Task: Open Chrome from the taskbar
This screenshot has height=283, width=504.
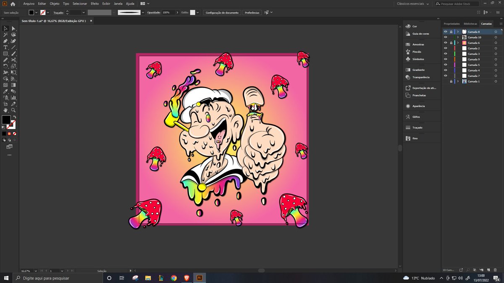Action: pos(173,278)
